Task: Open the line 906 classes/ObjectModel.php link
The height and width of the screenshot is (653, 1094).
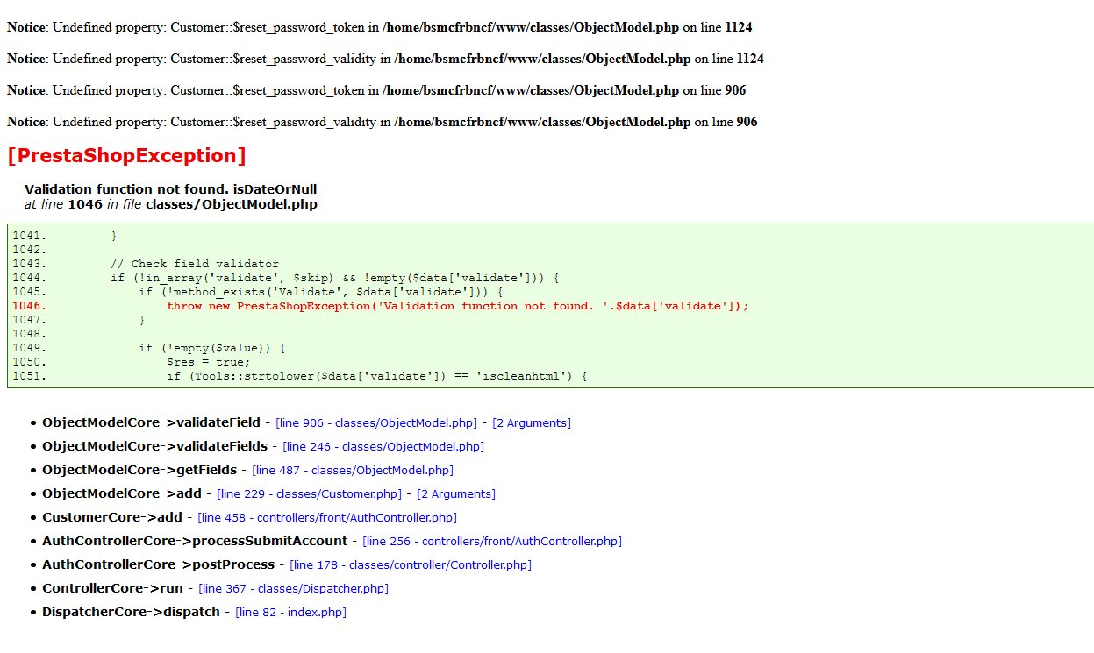Action: tap(375, 422)
